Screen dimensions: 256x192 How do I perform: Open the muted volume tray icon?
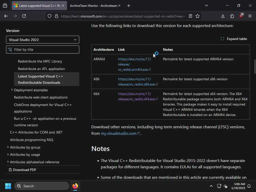click(x=226, y=186)
